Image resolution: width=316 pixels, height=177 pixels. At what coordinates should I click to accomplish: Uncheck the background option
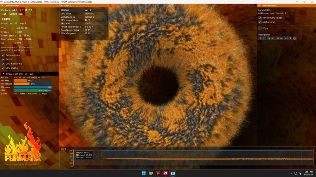point(260,22)
